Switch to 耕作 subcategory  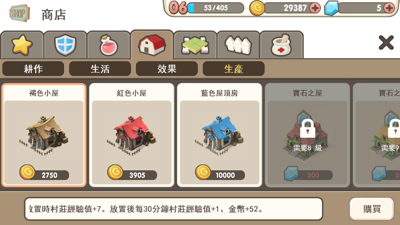click(x=33, y=69)
